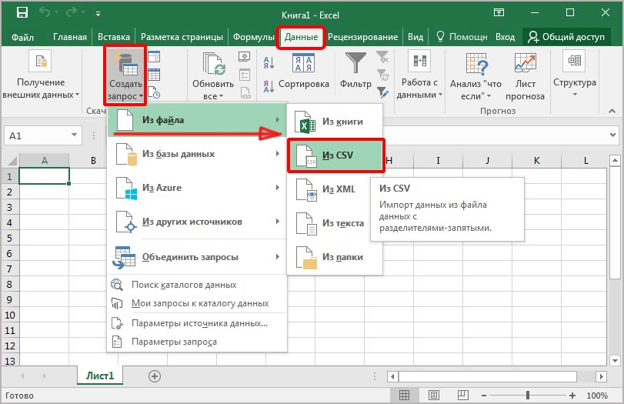Open the Обновить все dropdown

(213, 75)
